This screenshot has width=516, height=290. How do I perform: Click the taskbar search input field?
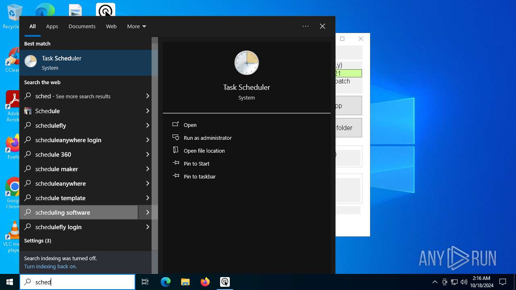pos(77,282)
